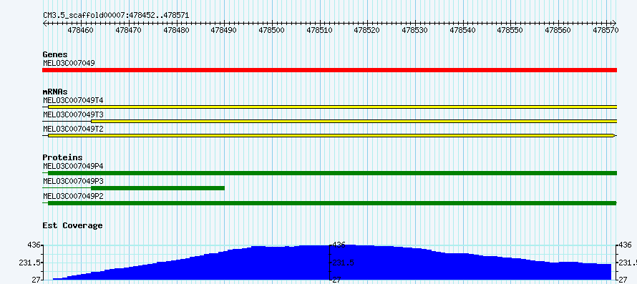Screen dimensions: 637x284
Task: Click the short MELO3C007049P3 protein bar
Action: point(157,188)
